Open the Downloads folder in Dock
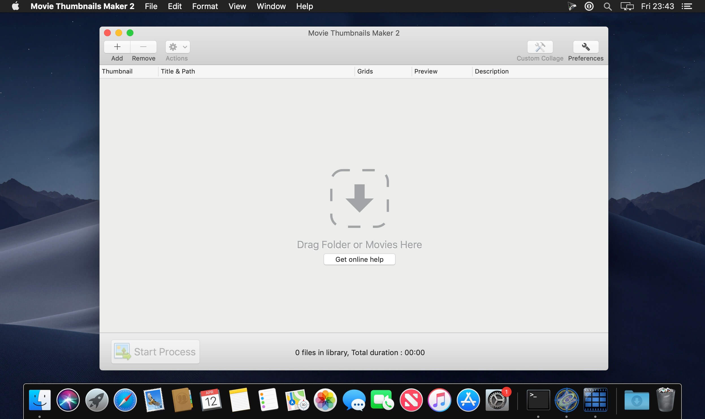Screen dimensions: 705x419 click(x=637, y=400)
